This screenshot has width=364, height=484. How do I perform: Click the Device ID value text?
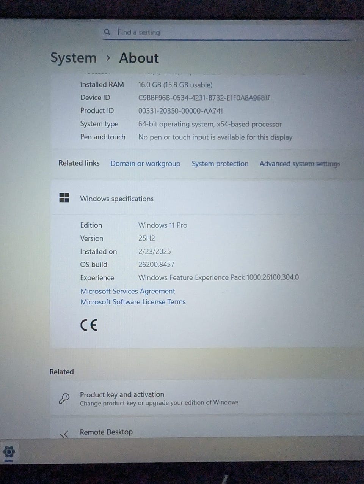(x=204, y=98)
